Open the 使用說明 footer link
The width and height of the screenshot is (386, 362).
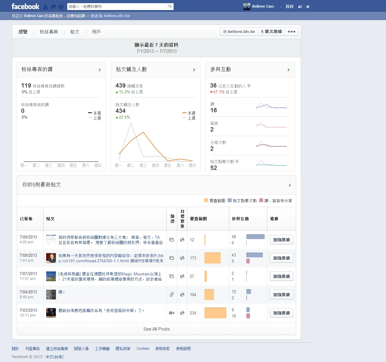[183, 349]
